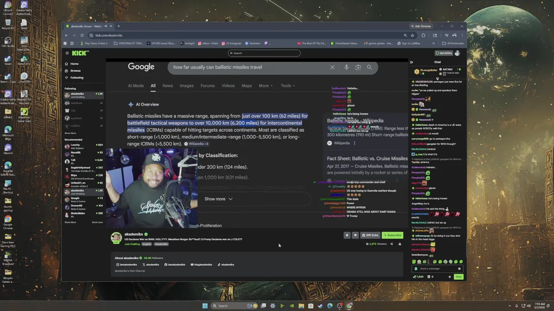Click the Just Chatting category link

[x=132, y=244]
